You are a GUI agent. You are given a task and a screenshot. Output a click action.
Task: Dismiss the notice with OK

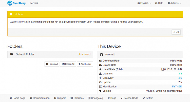176,32
